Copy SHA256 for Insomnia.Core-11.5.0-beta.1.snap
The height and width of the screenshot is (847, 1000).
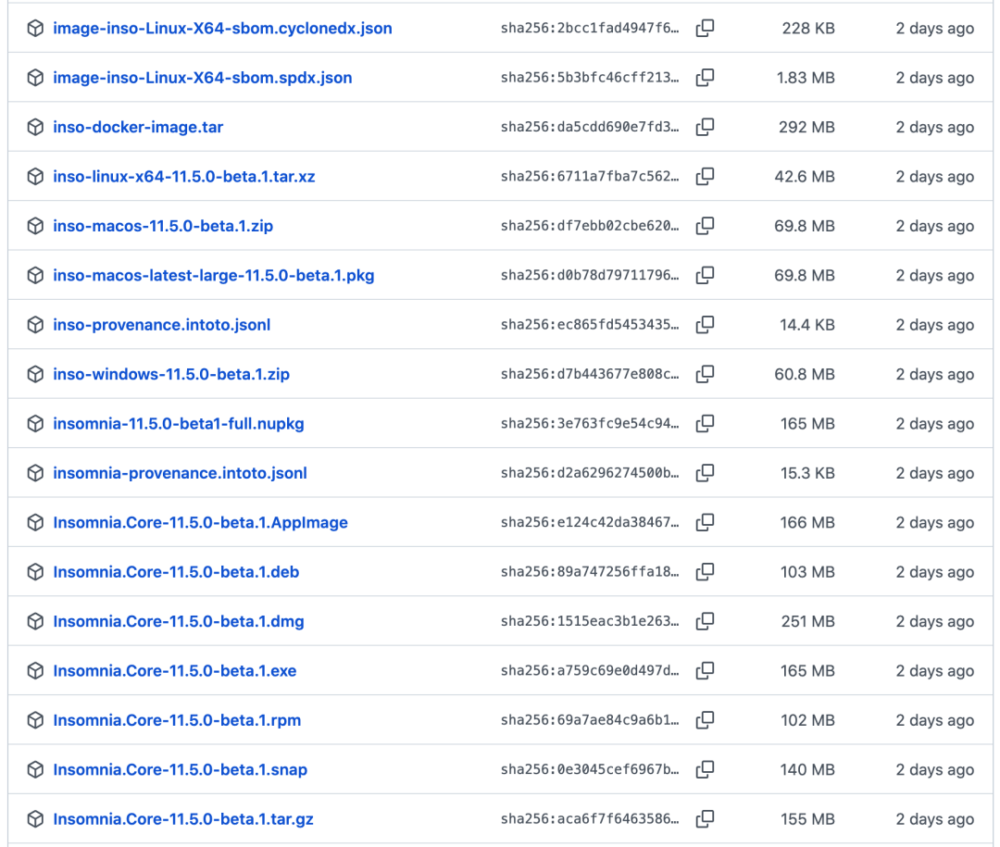tap(705, 769)
